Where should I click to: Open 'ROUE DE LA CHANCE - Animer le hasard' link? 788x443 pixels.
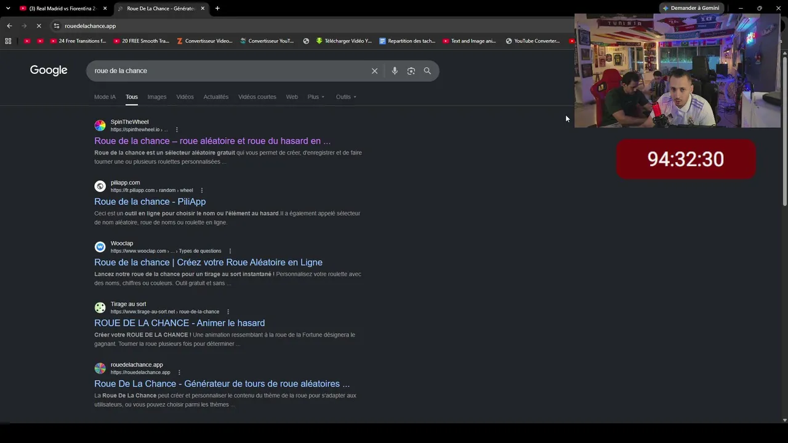(180, 323)
